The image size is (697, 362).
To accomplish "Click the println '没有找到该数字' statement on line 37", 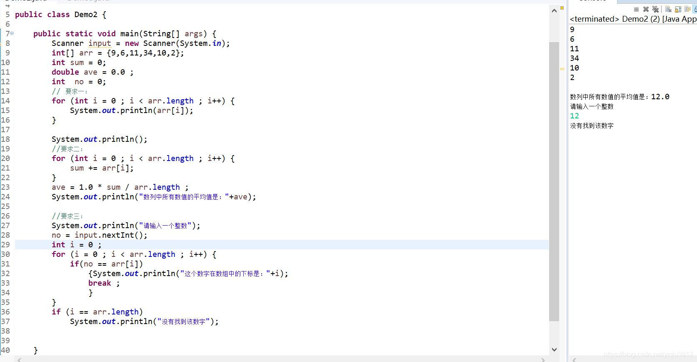I will click(x=144, y=322).
